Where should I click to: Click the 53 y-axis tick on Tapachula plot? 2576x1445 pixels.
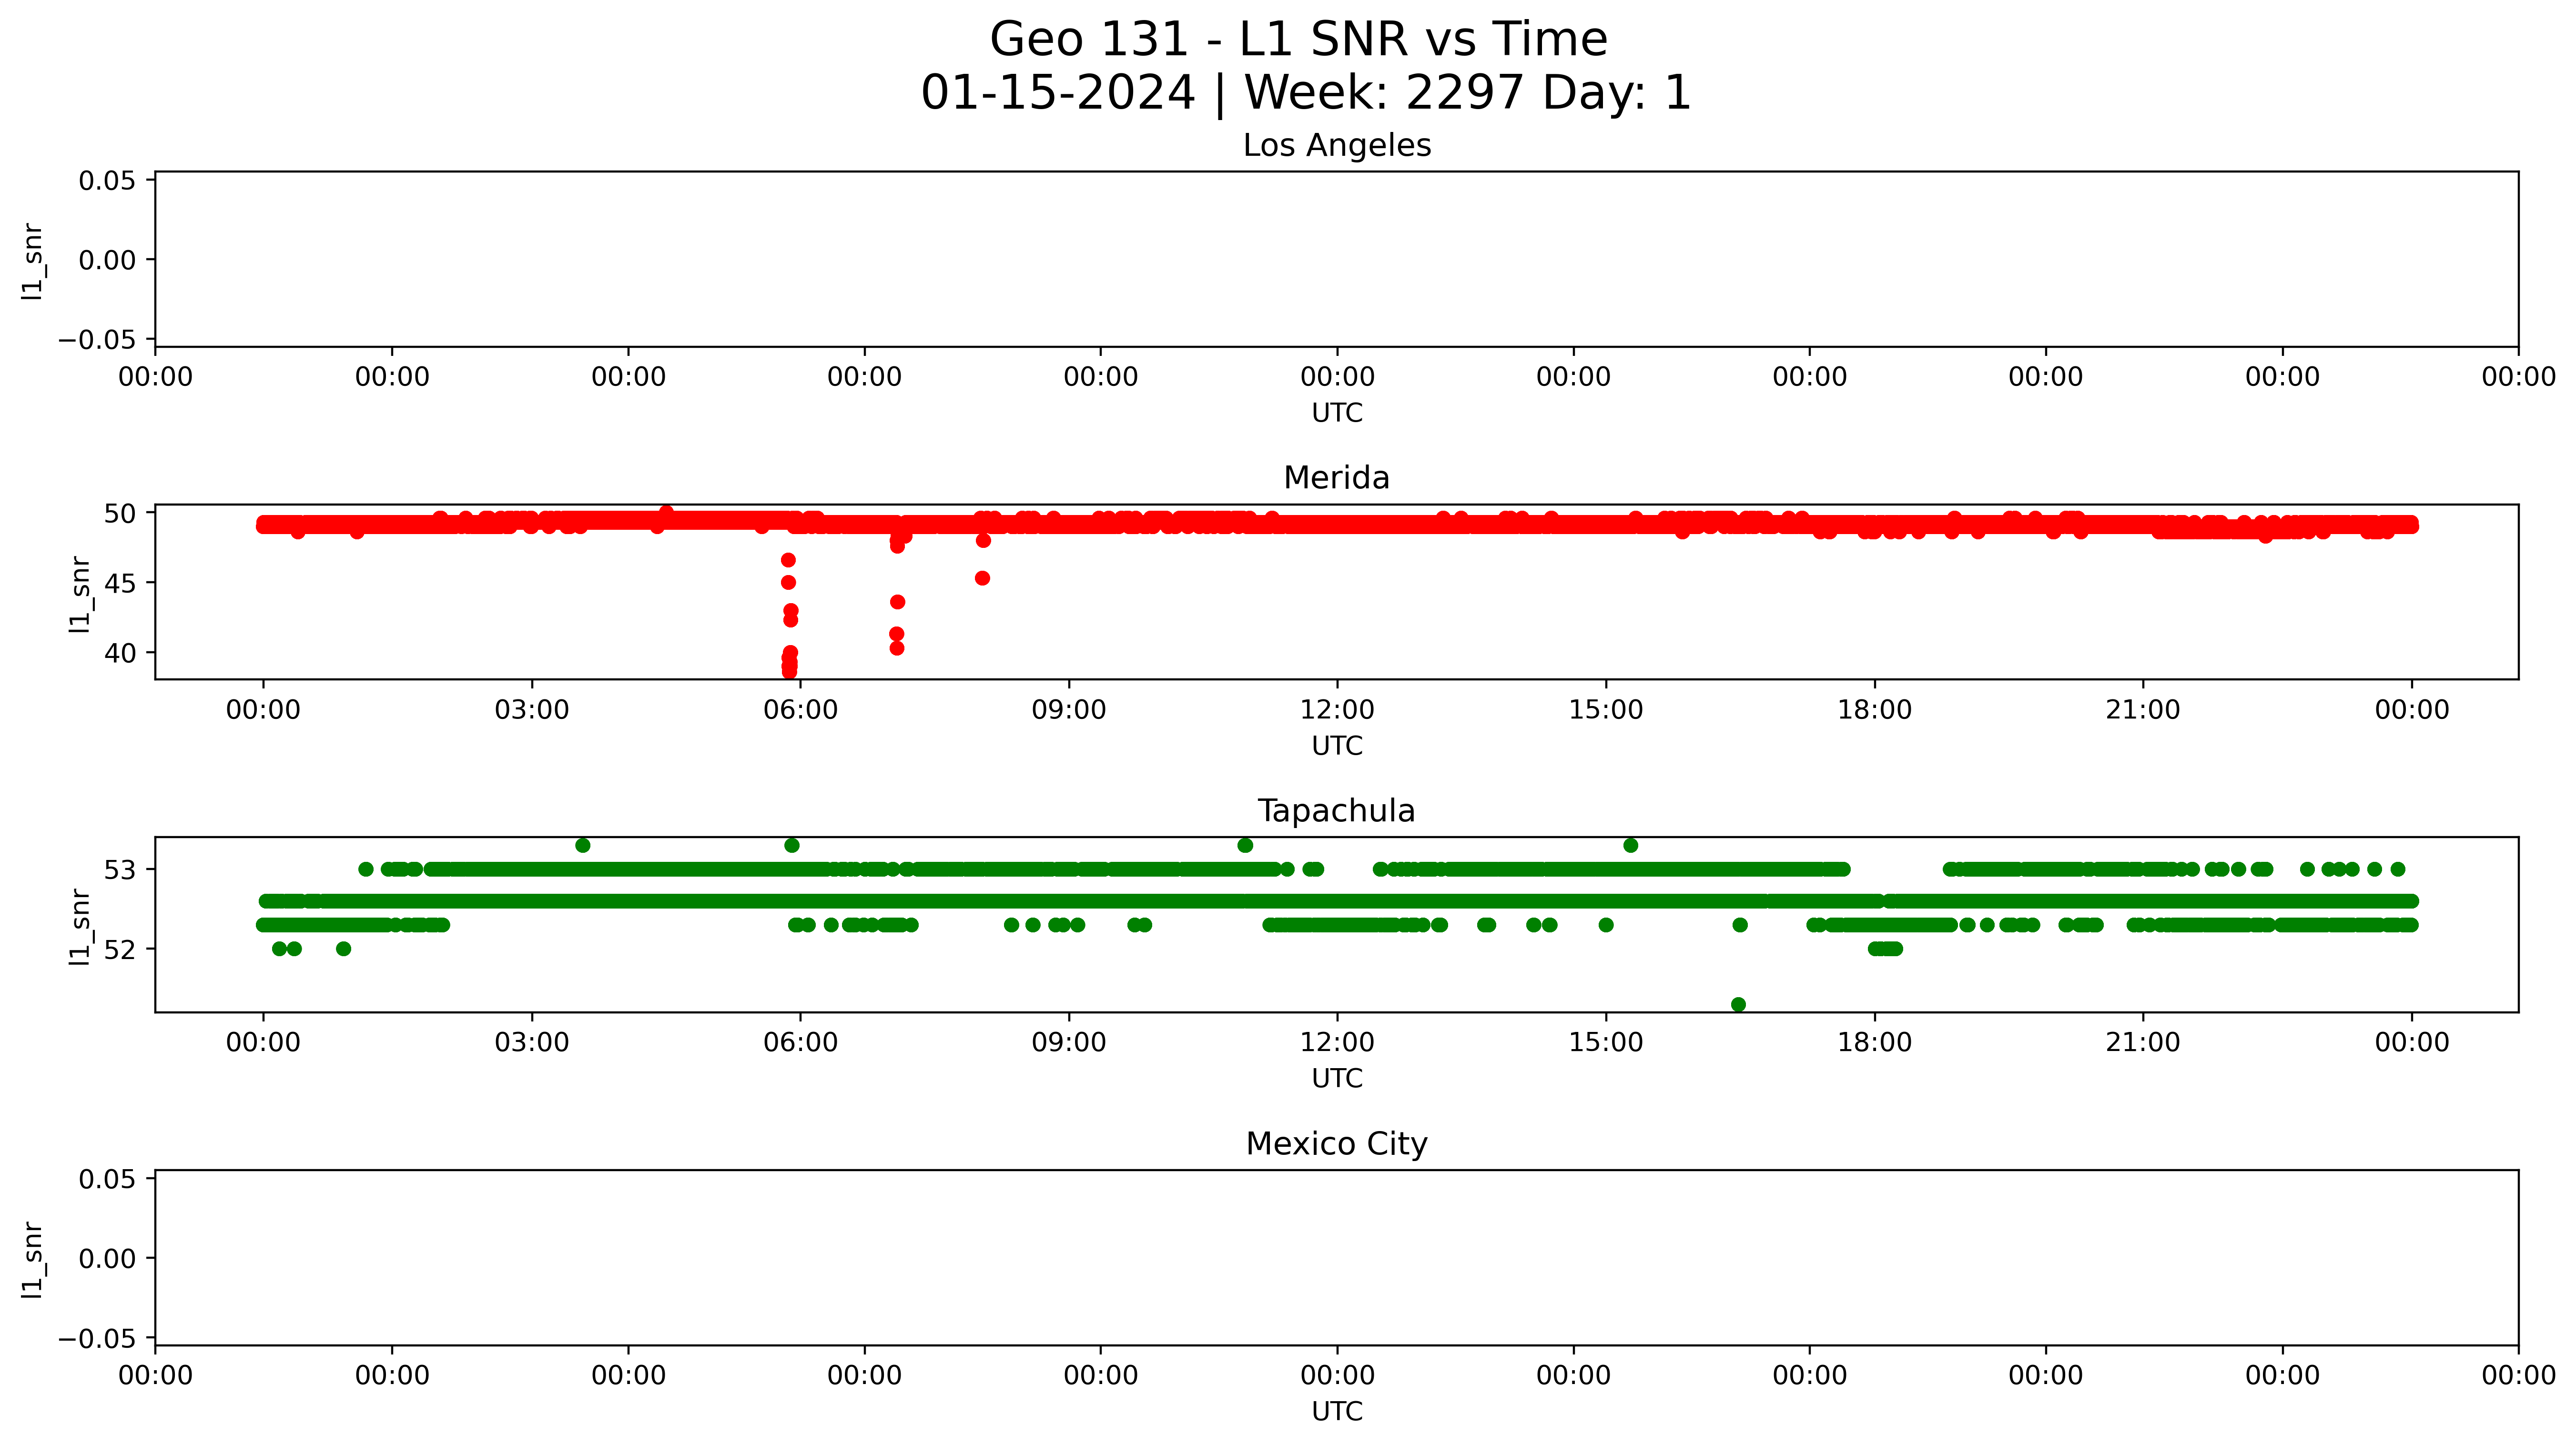[120, 870]
